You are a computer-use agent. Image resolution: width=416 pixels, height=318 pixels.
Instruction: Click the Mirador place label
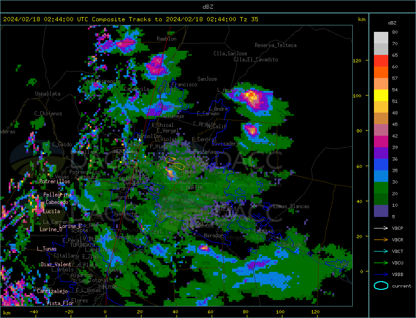[x=214, y=235]
